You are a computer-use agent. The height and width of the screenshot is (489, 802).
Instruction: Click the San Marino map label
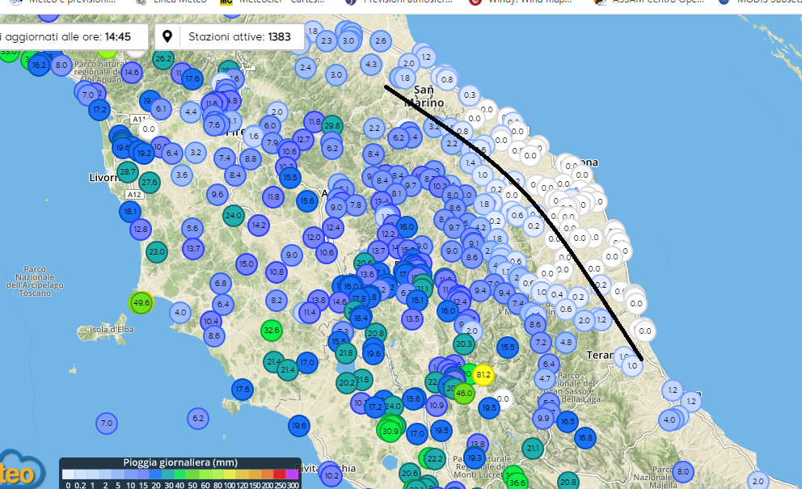[x=427, y=96]
